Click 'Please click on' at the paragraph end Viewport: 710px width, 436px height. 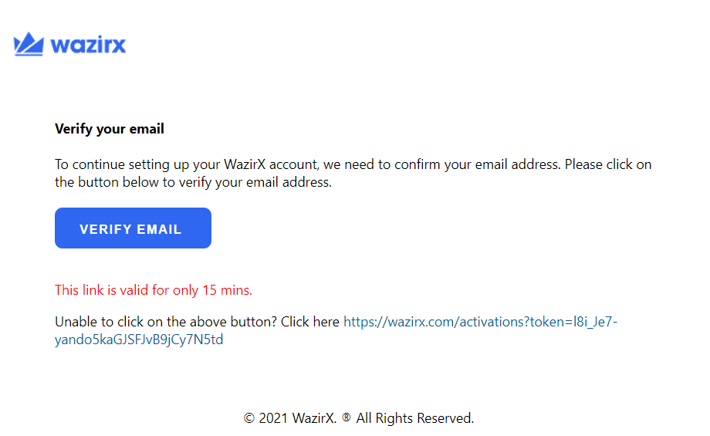pyautogui.click(x=608, y=164)
